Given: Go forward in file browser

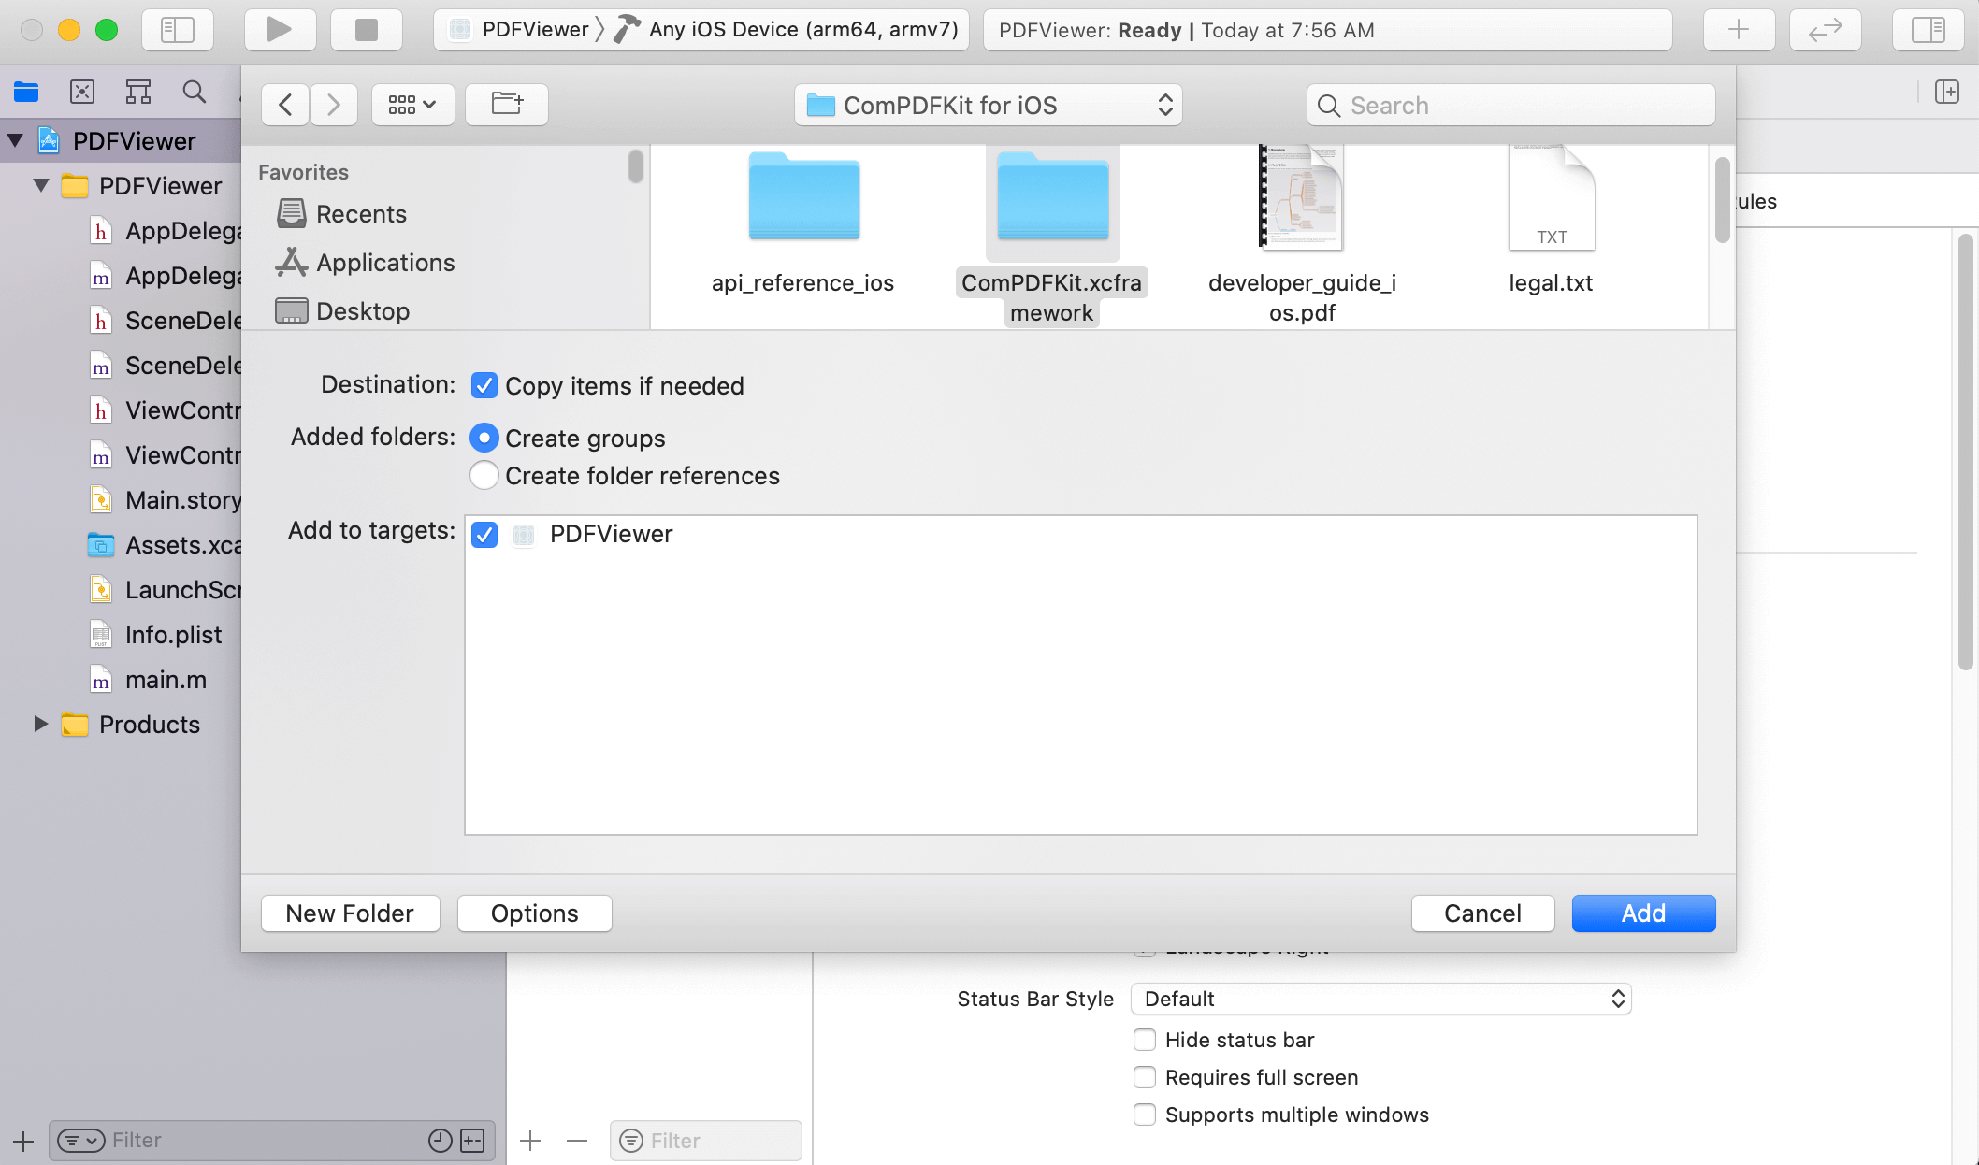Looking at the screenshot, I should pyautogui.click(x=333, y=105).
